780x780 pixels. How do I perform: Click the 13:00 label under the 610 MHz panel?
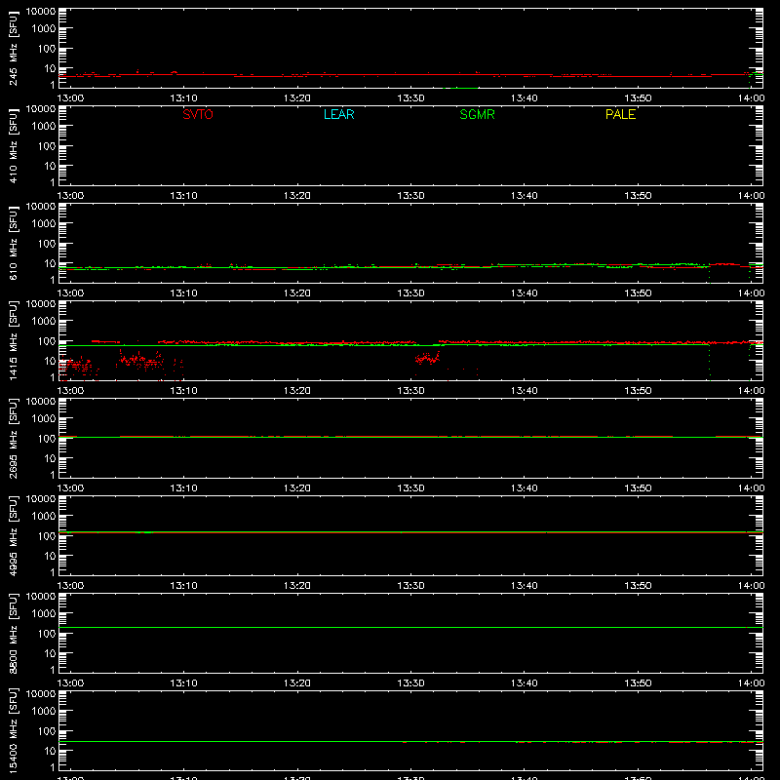click(x=70, y=293)
